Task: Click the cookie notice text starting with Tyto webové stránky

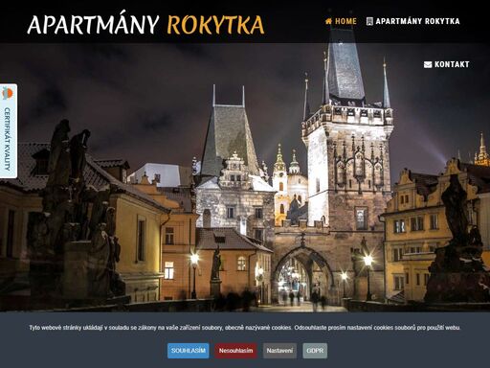Action: point(245,328)
